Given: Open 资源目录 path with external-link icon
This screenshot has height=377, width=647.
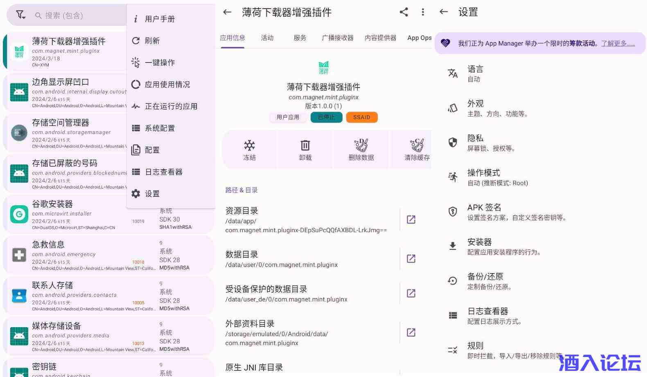Looking at the screenshot, I should pos(411,220).
